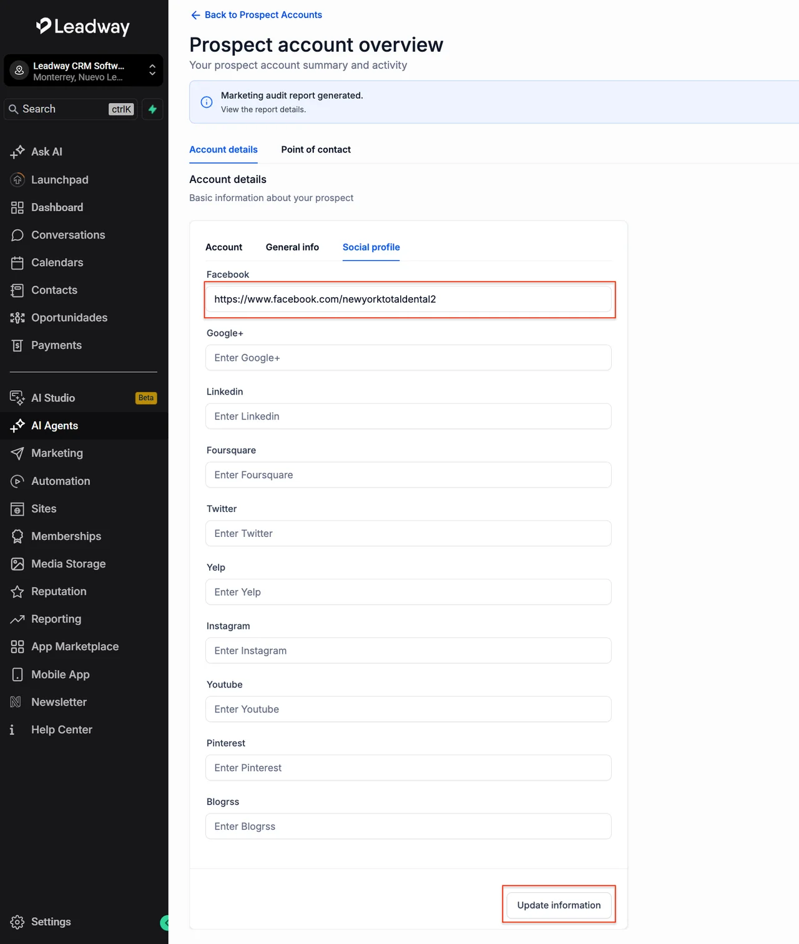Click the ctrlK shortcut badge
Viewport: 799px width, 944px height.
[122, 109]
